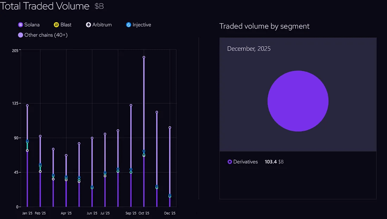Click the yellow Blast legend icon

click(x=56, y=25)
